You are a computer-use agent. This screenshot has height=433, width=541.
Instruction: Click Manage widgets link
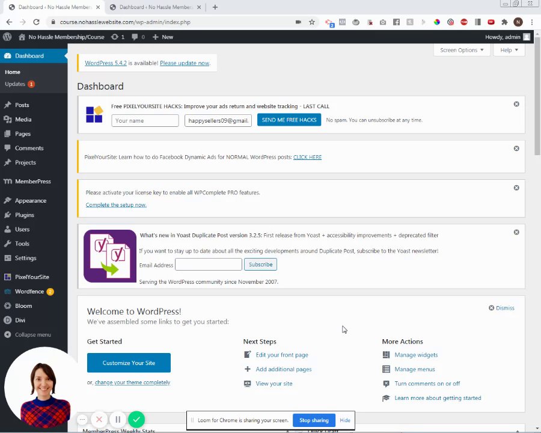point(416,355)
